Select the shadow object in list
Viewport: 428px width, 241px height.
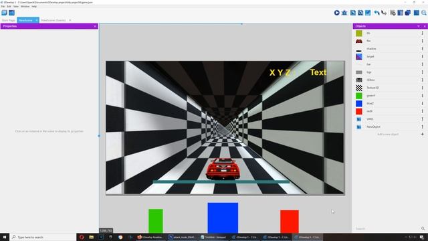[390, 49]
